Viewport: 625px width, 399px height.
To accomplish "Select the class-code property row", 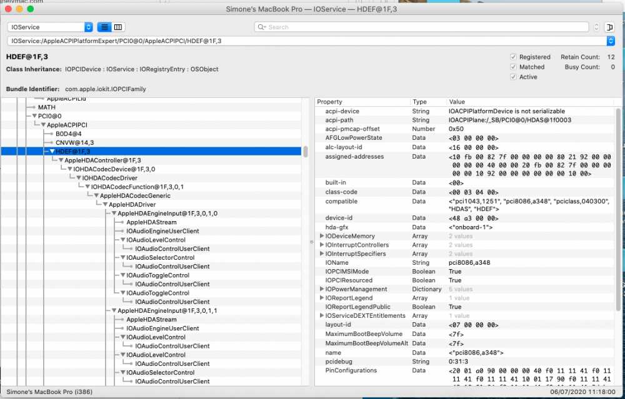I will (465, 192).
